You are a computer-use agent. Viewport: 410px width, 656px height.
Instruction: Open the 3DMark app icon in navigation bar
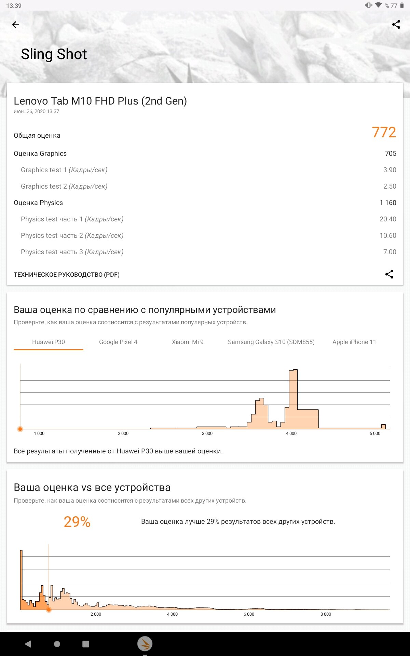click(145, 644)
